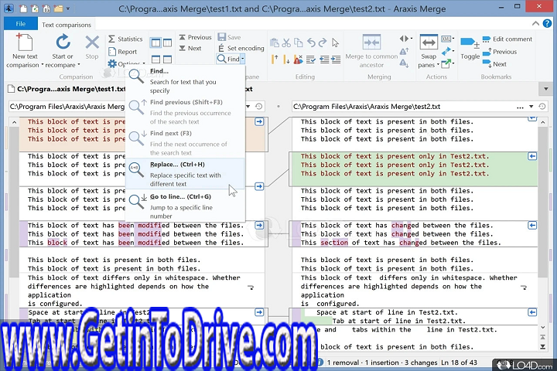557x371 pixels.
Task: Click the Set encoding button
Action: click(x=241, y=48)
